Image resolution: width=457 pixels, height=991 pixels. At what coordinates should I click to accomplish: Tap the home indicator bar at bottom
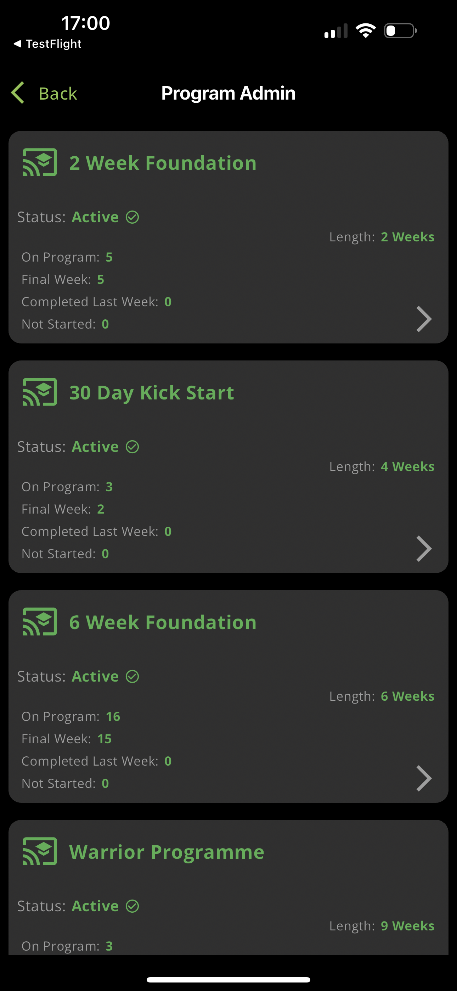(x=228, y=979)
